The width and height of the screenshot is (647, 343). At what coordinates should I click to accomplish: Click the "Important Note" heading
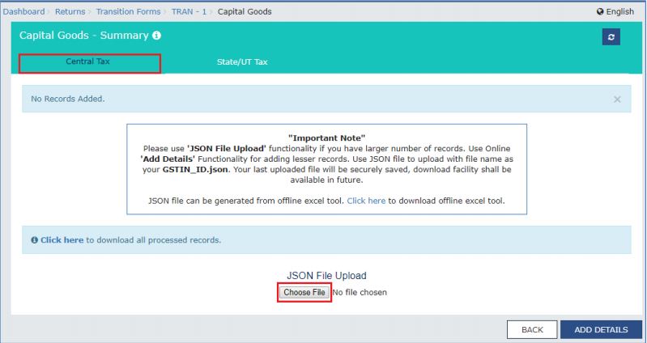tap(326, 138)
